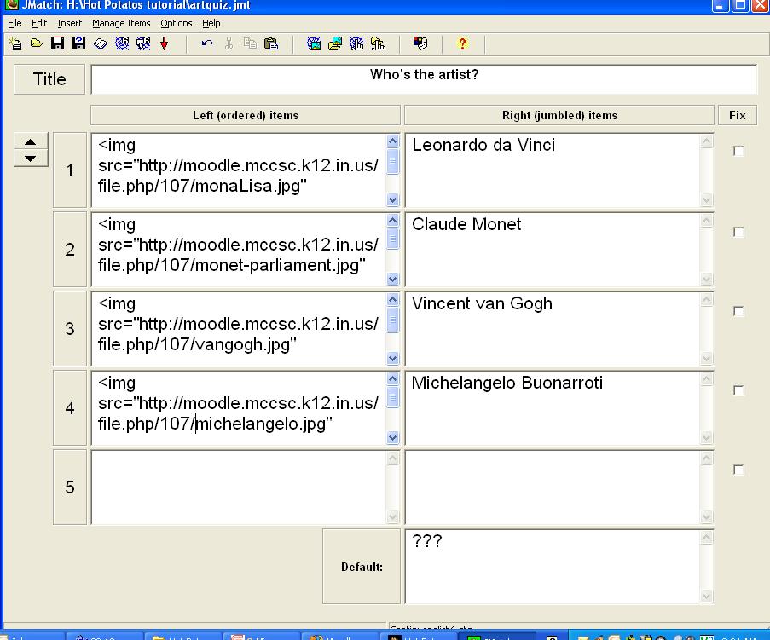Insert picture from web icon
The width and height of the screenshot is (770, 640).
[314, 43]
